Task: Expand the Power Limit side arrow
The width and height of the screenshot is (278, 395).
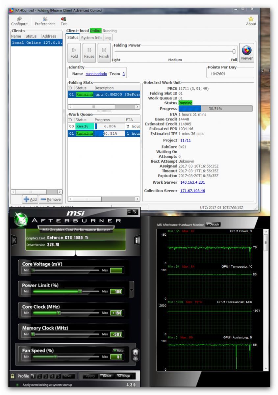Action: [x=132, y=290]
